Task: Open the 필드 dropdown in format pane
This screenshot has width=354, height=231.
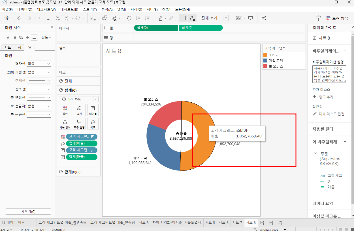Action: (46, 37)
